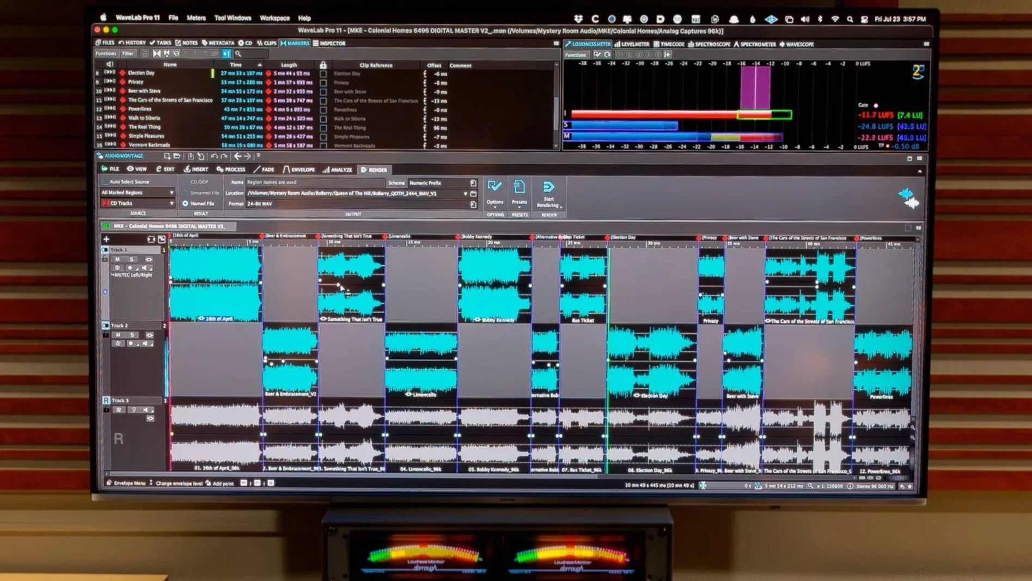Tick the lock checkbox for Privacy marker row

323,83
